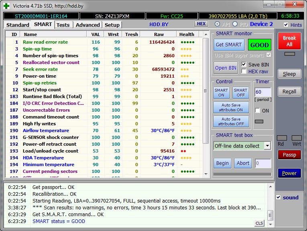Click the Raw column header
The height and width of the screenshot is (231, 307).
159,34
